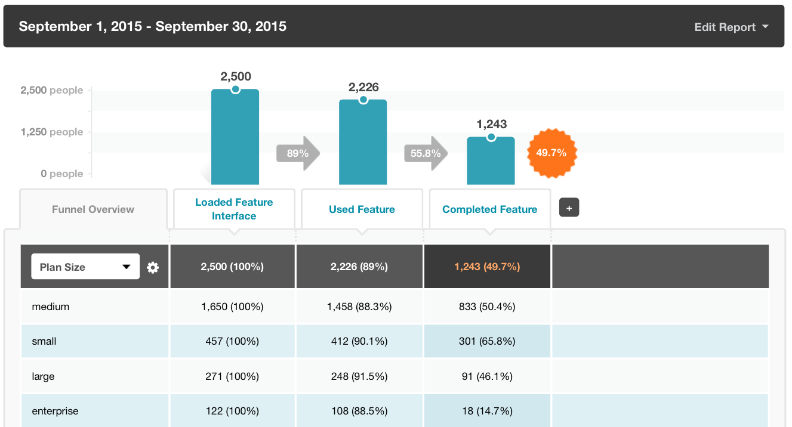Open the Used Feature tab
Screen dimensions: 792x427
362,209
